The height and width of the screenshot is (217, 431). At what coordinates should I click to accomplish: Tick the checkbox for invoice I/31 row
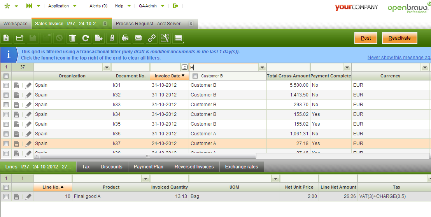coord(6,85)
